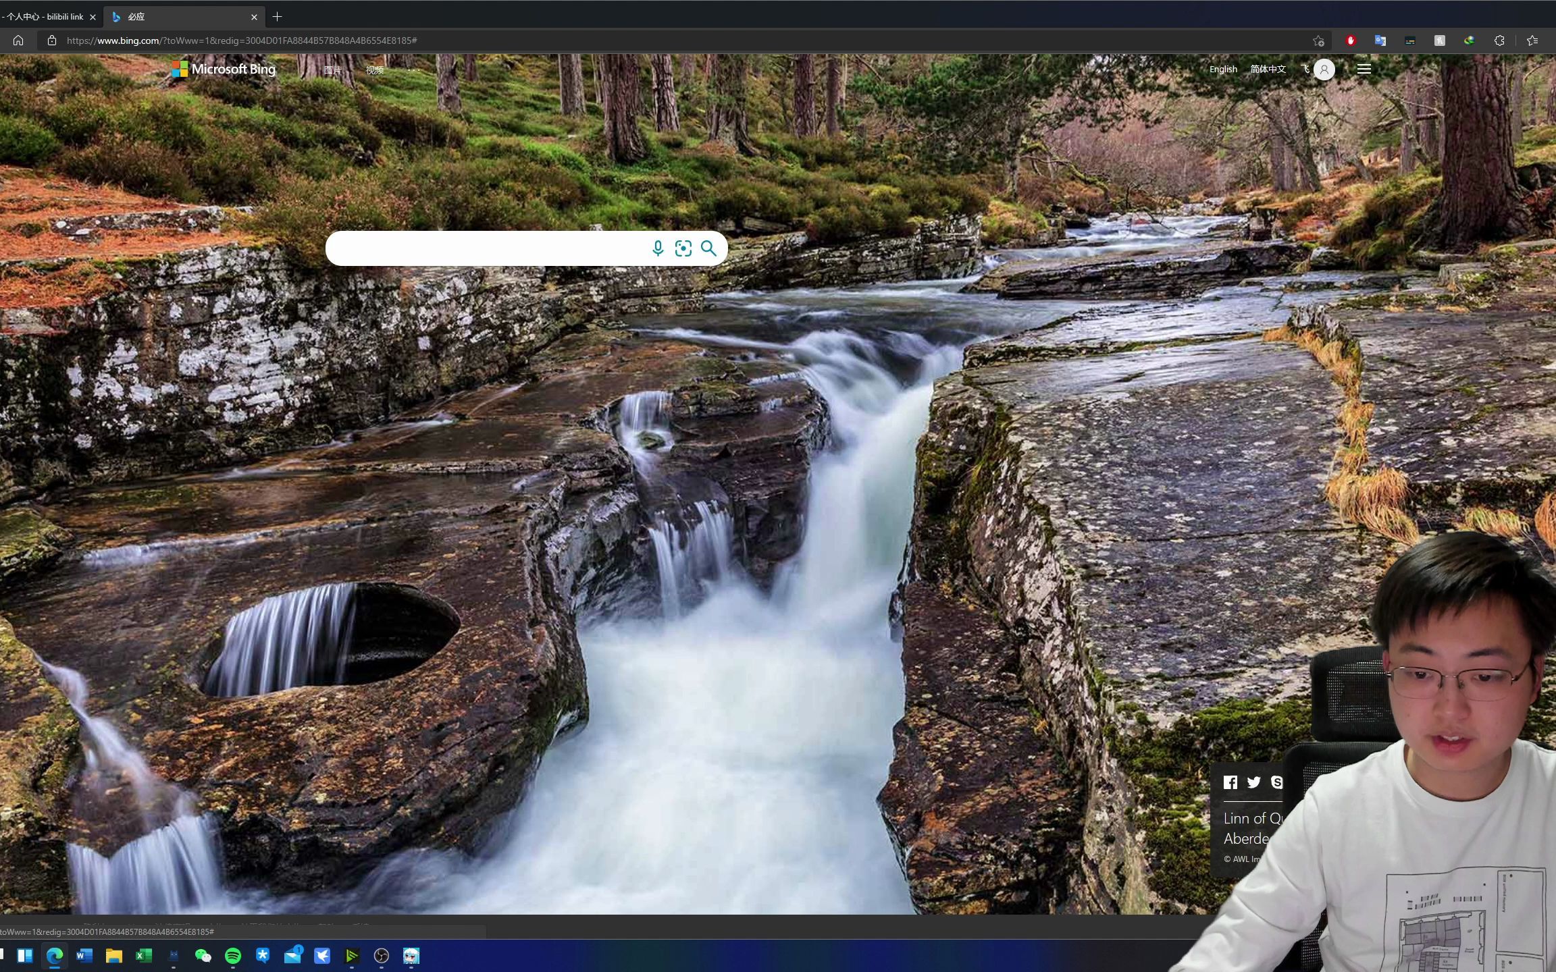Add this page to favorites star icon
Screen dimensions: 1556x972
tap(1318, 40)
